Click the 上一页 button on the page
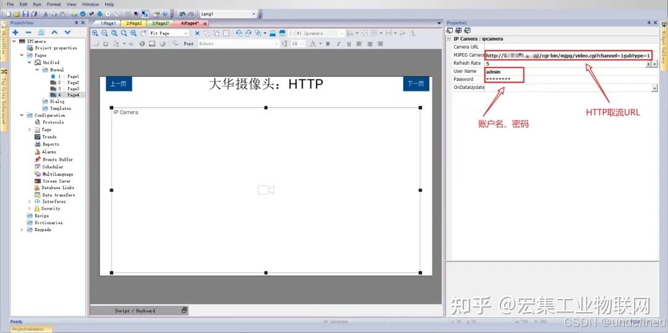The height and width of the screenshot is (333, 668). click(x=119, y=84)
